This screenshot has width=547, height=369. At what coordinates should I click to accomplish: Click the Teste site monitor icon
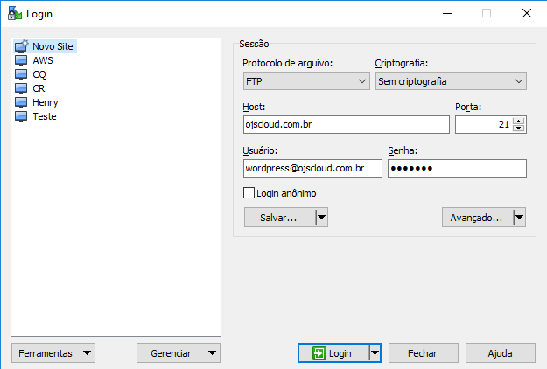click(x=21, y=116)
